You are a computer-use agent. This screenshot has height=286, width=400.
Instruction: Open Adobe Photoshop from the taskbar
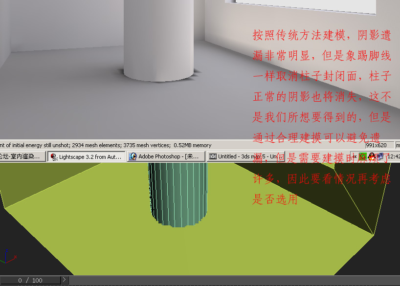click(166, 156)
